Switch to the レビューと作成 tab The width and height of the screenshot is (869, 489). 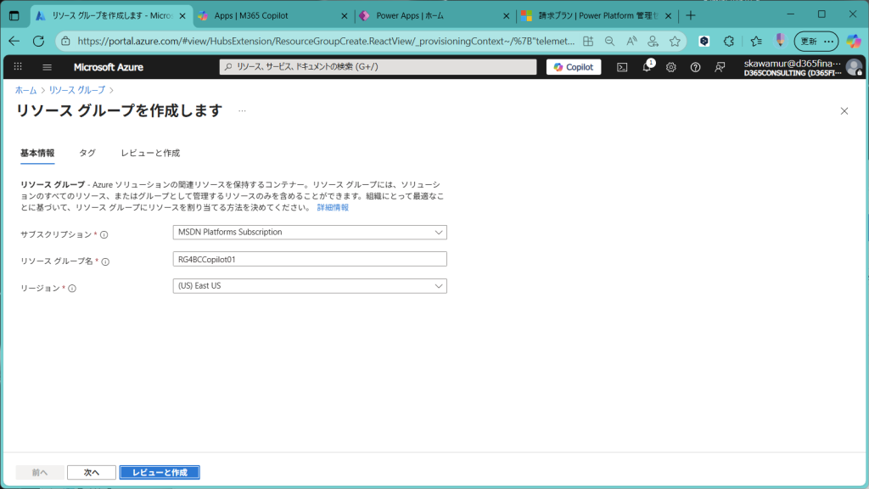click(x=150, y=153)
